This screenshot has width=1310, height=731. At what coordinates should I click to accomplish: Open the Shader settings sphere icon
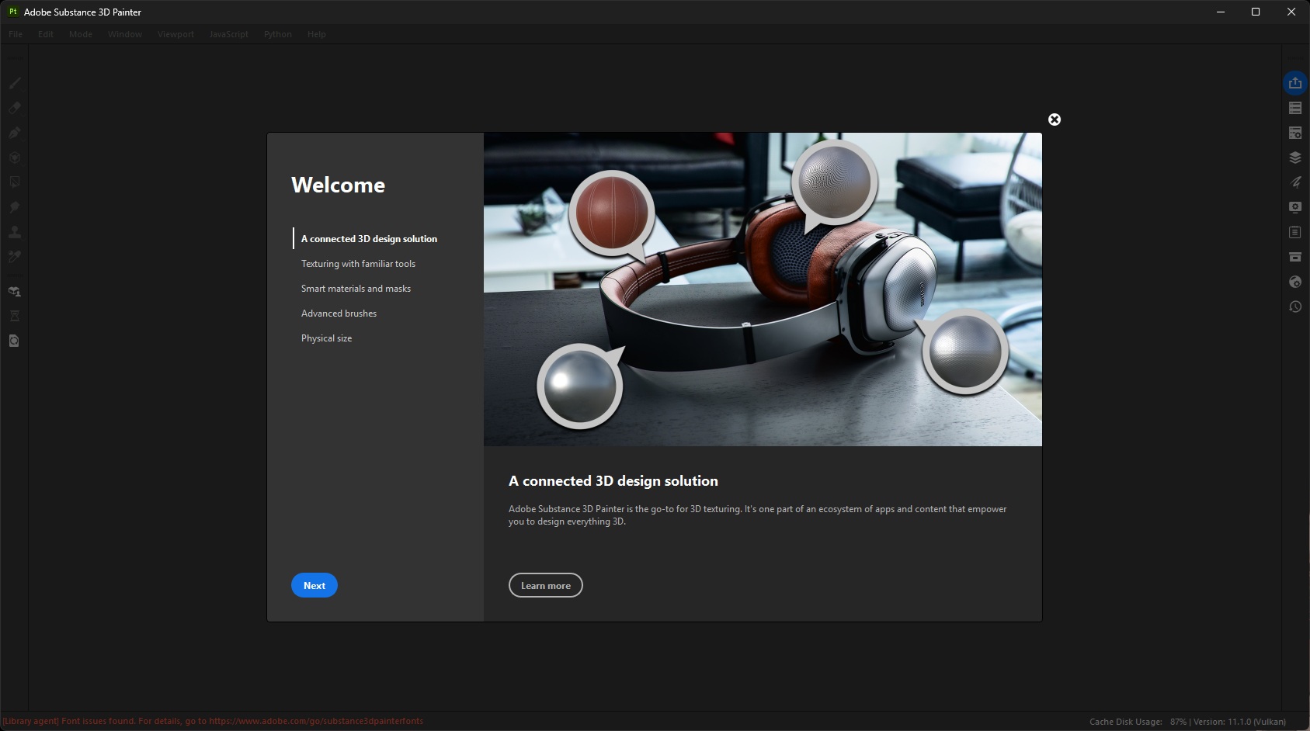1294,282
